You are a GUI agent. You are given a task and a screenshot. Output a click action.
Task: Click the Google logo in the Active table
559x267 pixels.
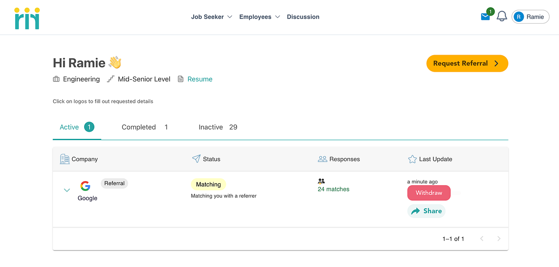(x=85, y=186)
